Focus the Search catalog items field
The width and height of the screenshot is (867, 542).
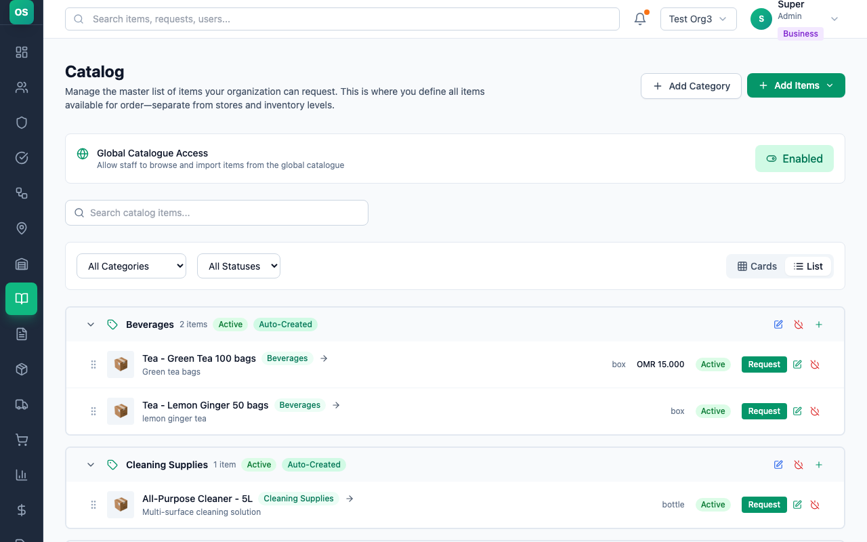(x=217, y=213)
